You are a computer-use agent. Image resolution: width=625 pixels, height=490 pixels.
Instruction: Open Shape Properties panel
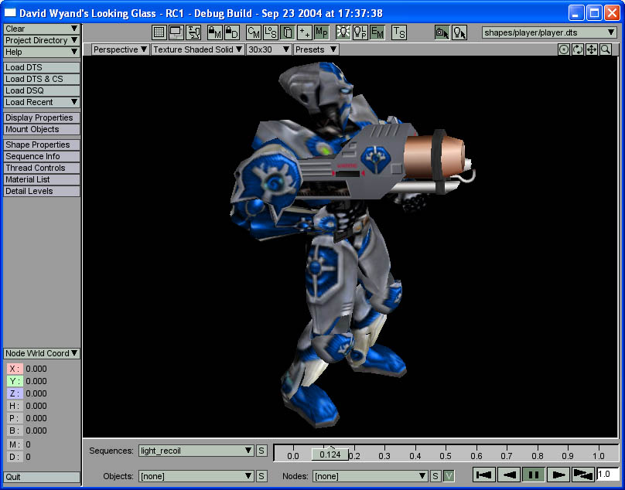[42, 145]
